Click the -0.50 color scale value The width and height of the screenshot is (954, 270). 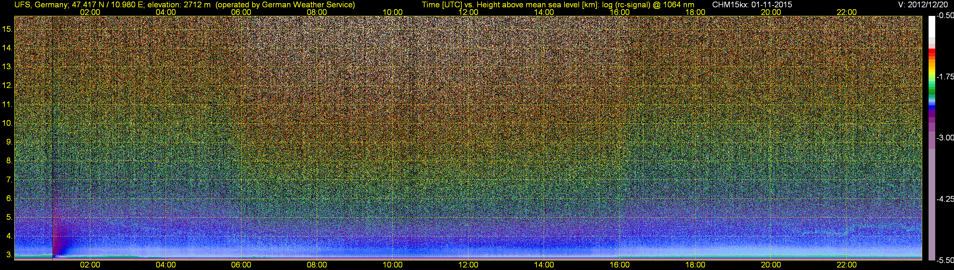coord(945,16)
